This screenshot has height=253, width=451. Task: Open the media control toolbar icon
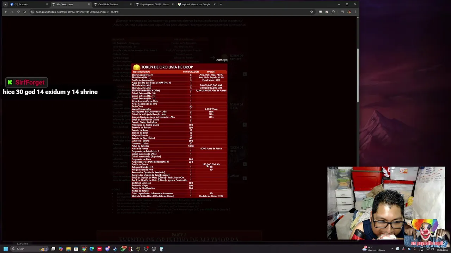click(342, 12)
